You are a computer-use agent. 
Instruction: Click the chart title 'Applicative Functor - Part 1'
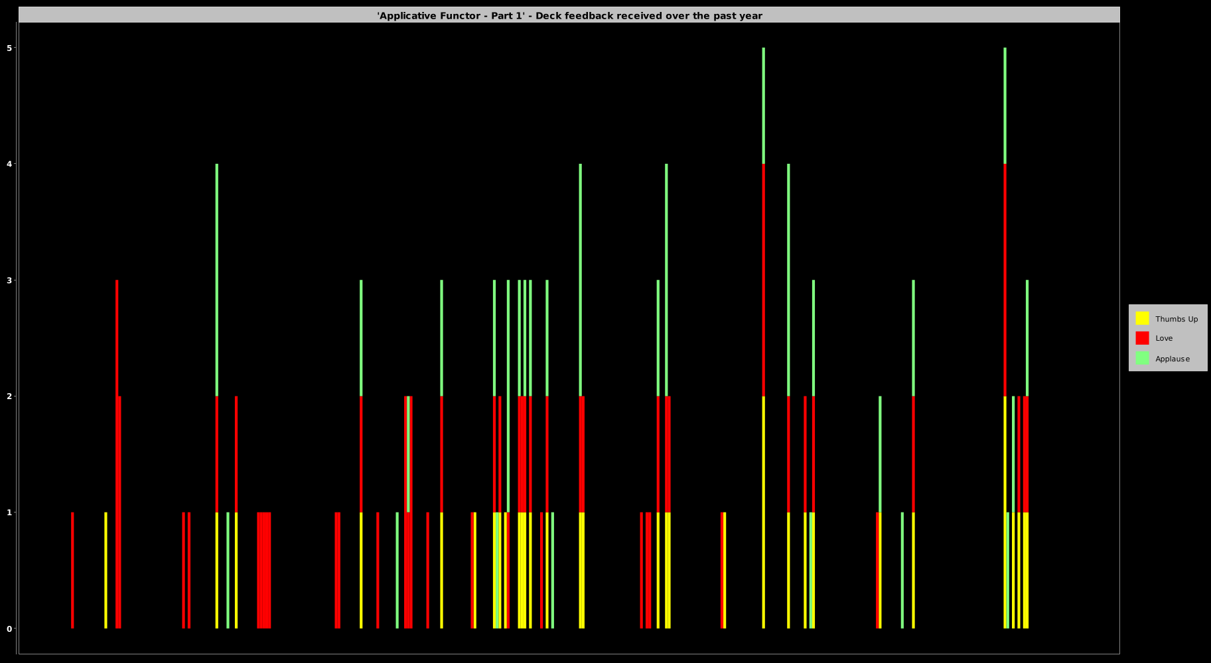pyautogui.click(x=569, y=15)
